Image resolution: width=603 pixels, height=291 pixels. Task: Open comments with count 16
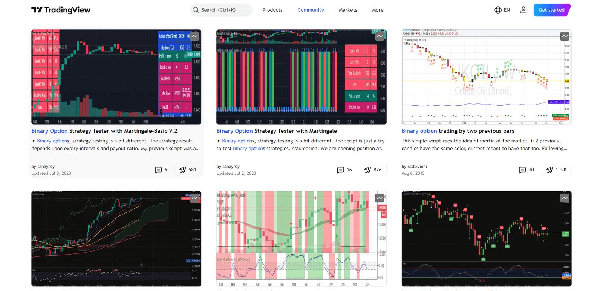(344, 170)
